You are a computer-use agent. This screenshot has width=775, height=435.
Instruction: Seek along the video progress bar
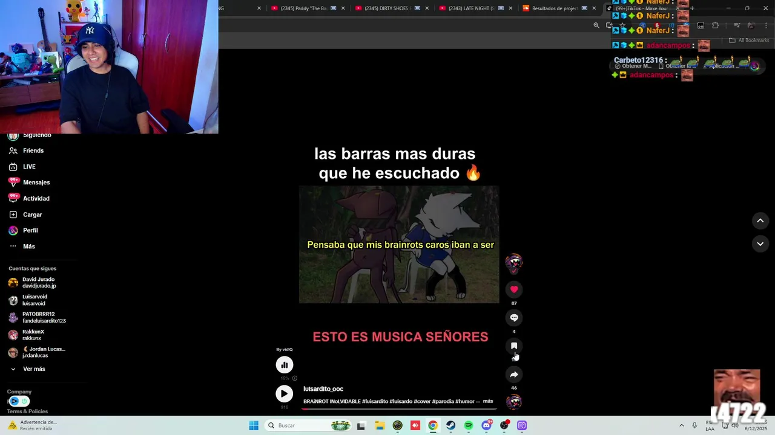click(400, 409)
